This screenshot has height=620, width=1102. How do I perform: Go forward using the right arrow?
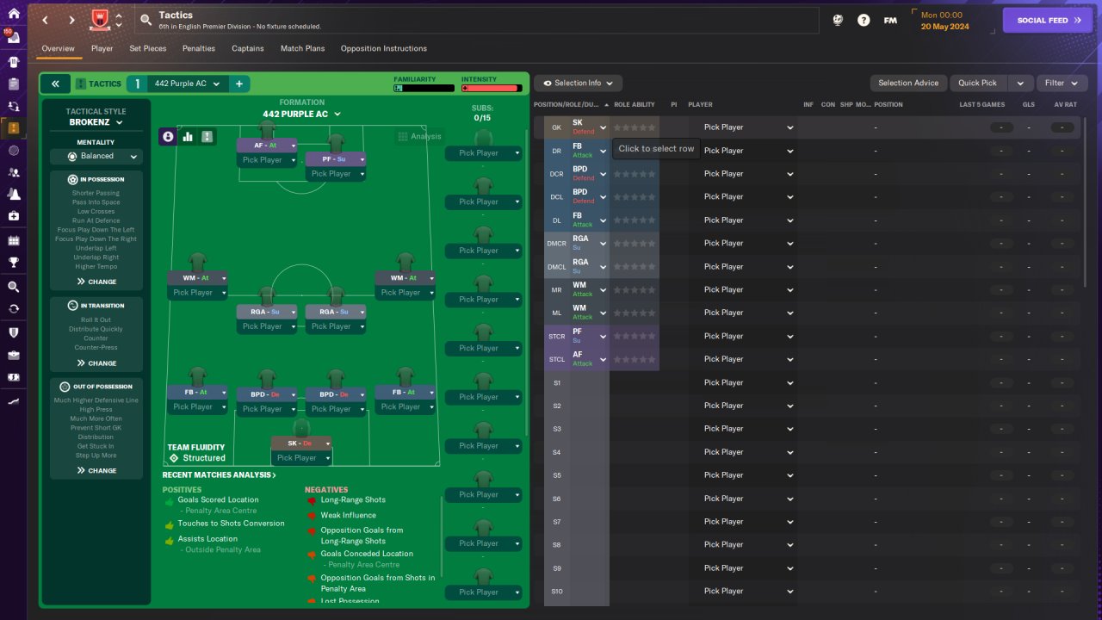(x=72, y=20)
